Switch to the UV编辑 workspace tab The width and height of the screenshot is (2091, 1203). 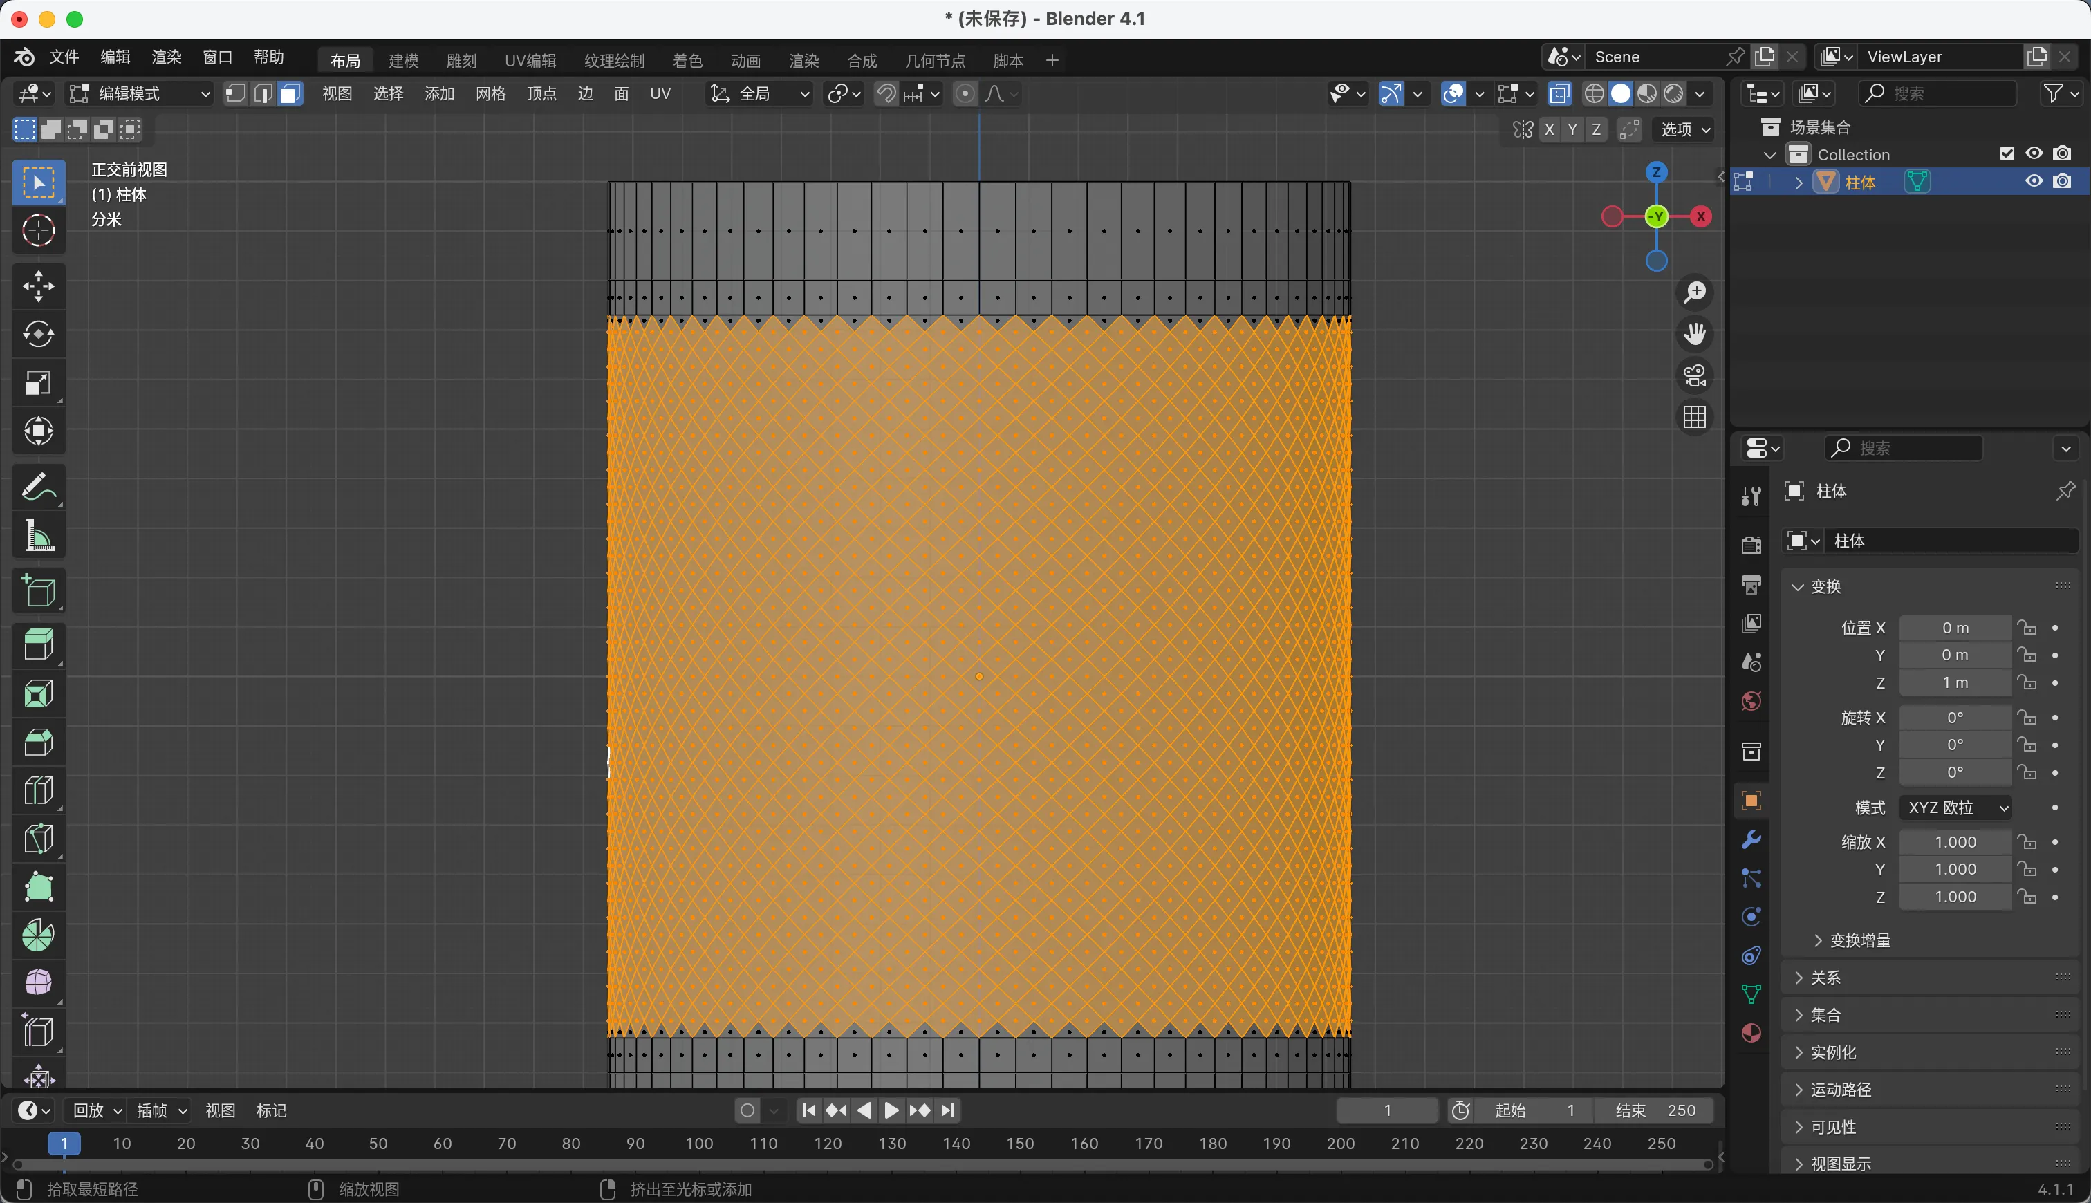point(530,60)
